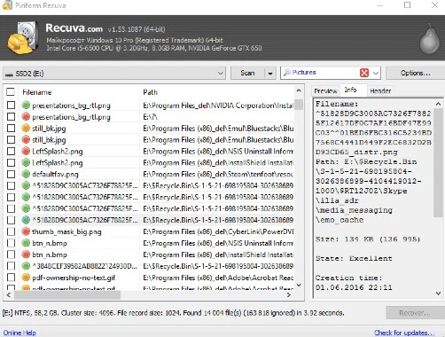
Task: Click CyberLink PowerDVD path cell
Action: [218, 231]
